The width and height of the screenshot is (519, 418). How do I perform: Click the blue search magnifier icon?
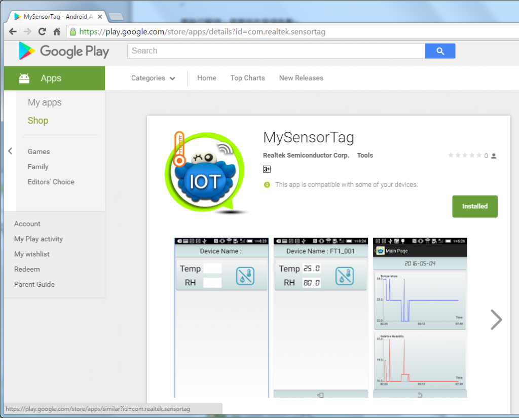(x=439, y=51)
